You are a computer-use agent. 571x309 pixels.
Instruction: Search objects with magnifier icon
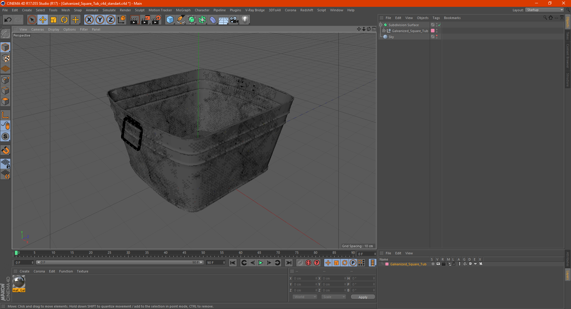tap(545, 18)
